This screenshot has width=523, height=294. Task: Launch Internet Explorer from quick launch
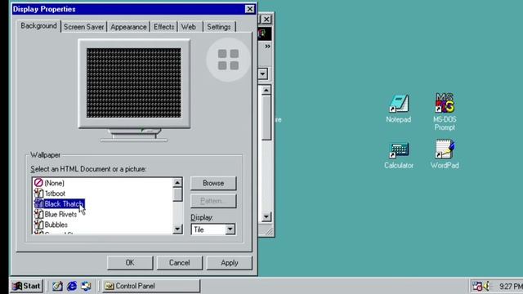pos(72,286)
